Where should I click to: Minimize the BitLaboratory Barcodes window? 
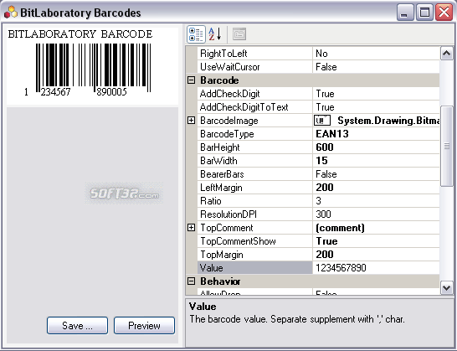tap(405, 13)
